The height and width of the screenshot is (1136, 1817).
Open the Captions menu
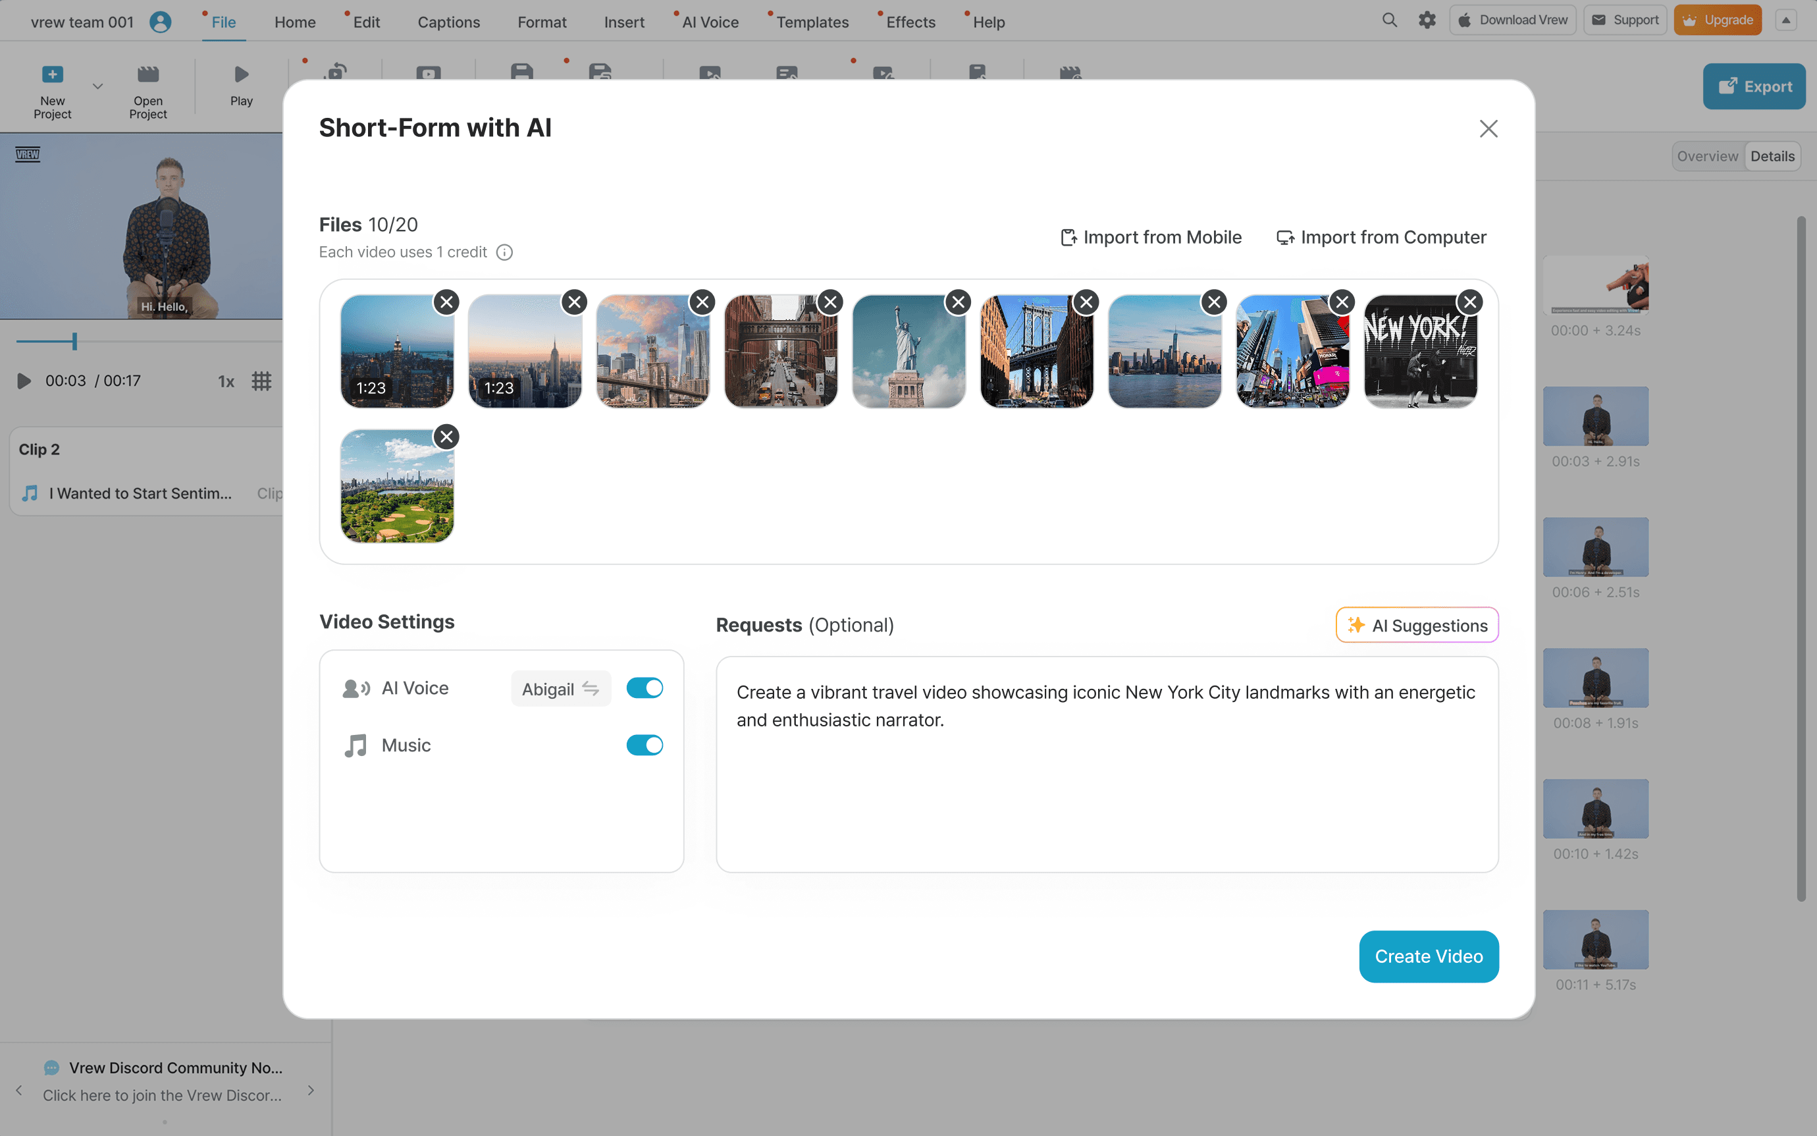point(448,22)
